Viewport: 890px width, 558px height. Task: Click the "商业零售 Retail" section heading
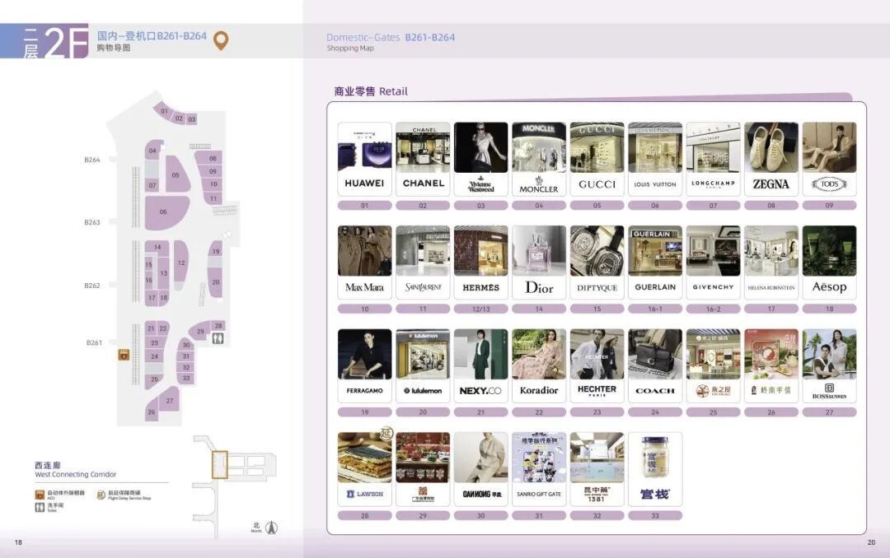(371, 91)
